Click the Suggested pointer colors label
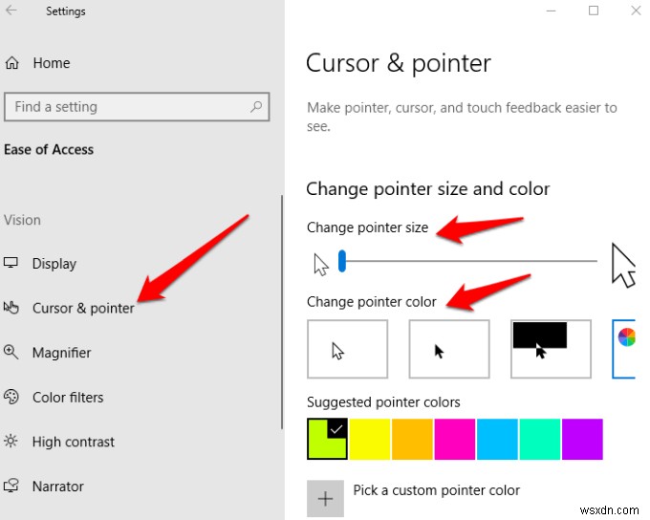This screenshot has width=650, height=520. coord(383,402)
